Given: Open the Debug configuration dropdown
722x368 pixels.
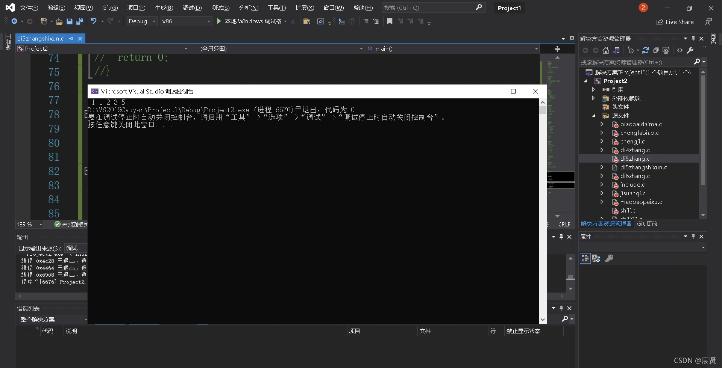Looking at the screenshot, I should (142, 21).
